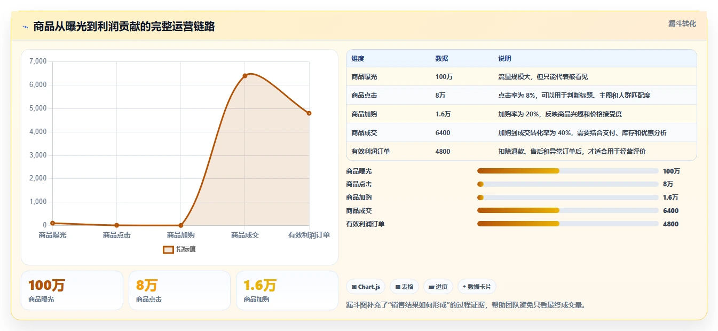Click the 商品加购 progress bar
The width and height of the screenshot is (718, 331).
(567, 198)
